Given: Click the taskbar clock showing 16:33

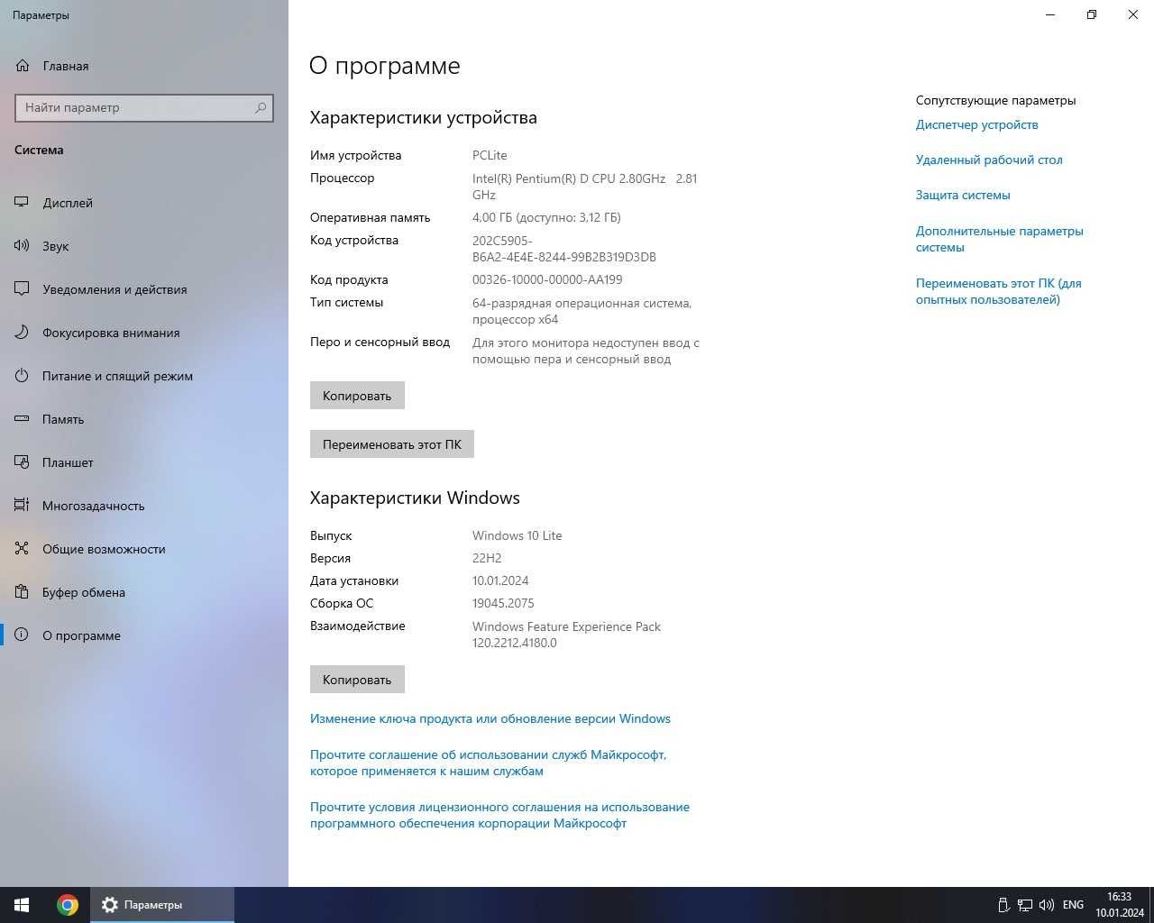Looking at the screenshot, I should pyautogui.click(x=1119, y=905).
